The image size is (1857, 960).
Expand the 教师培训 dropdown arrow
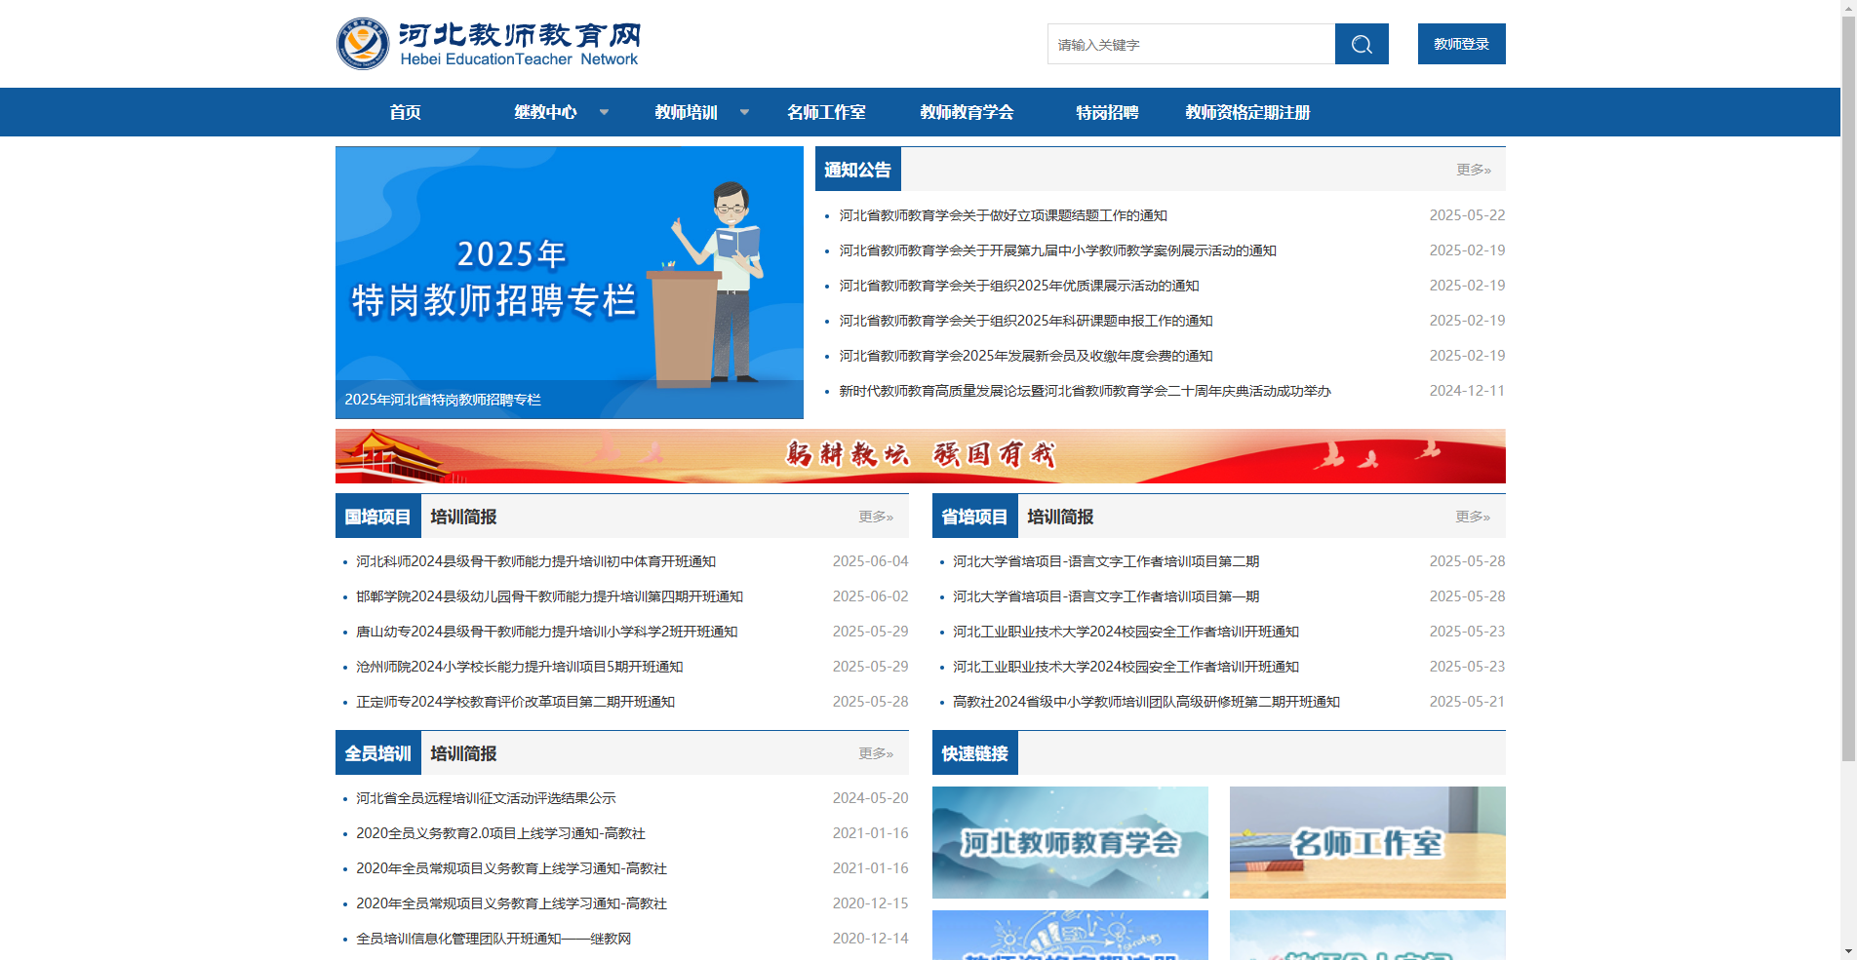tap(744, 112)
